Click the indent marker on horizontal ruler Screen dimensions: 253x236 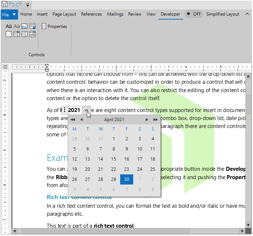[47, 68]
